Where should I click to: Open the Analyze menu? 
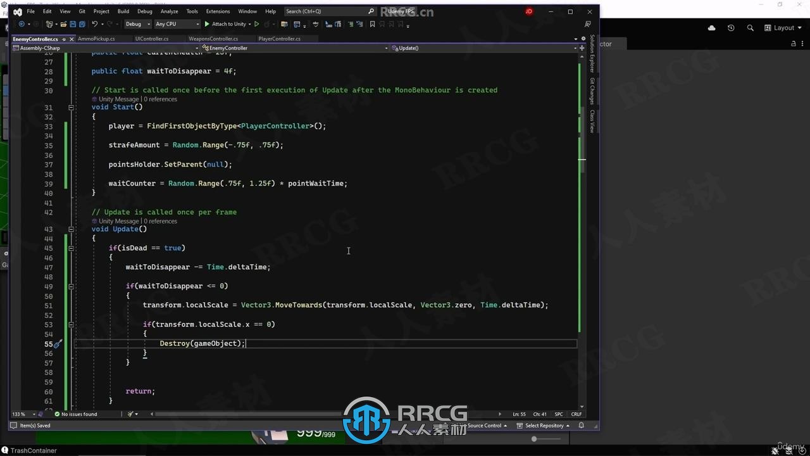click(169, 11)
